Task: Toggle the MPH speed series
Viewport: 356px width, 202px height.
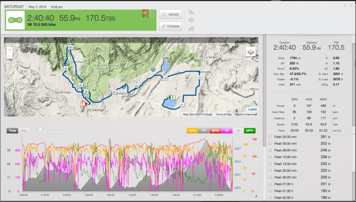Action: [249, 130]
